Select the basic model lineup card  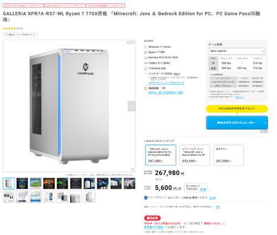coord(228,155)
